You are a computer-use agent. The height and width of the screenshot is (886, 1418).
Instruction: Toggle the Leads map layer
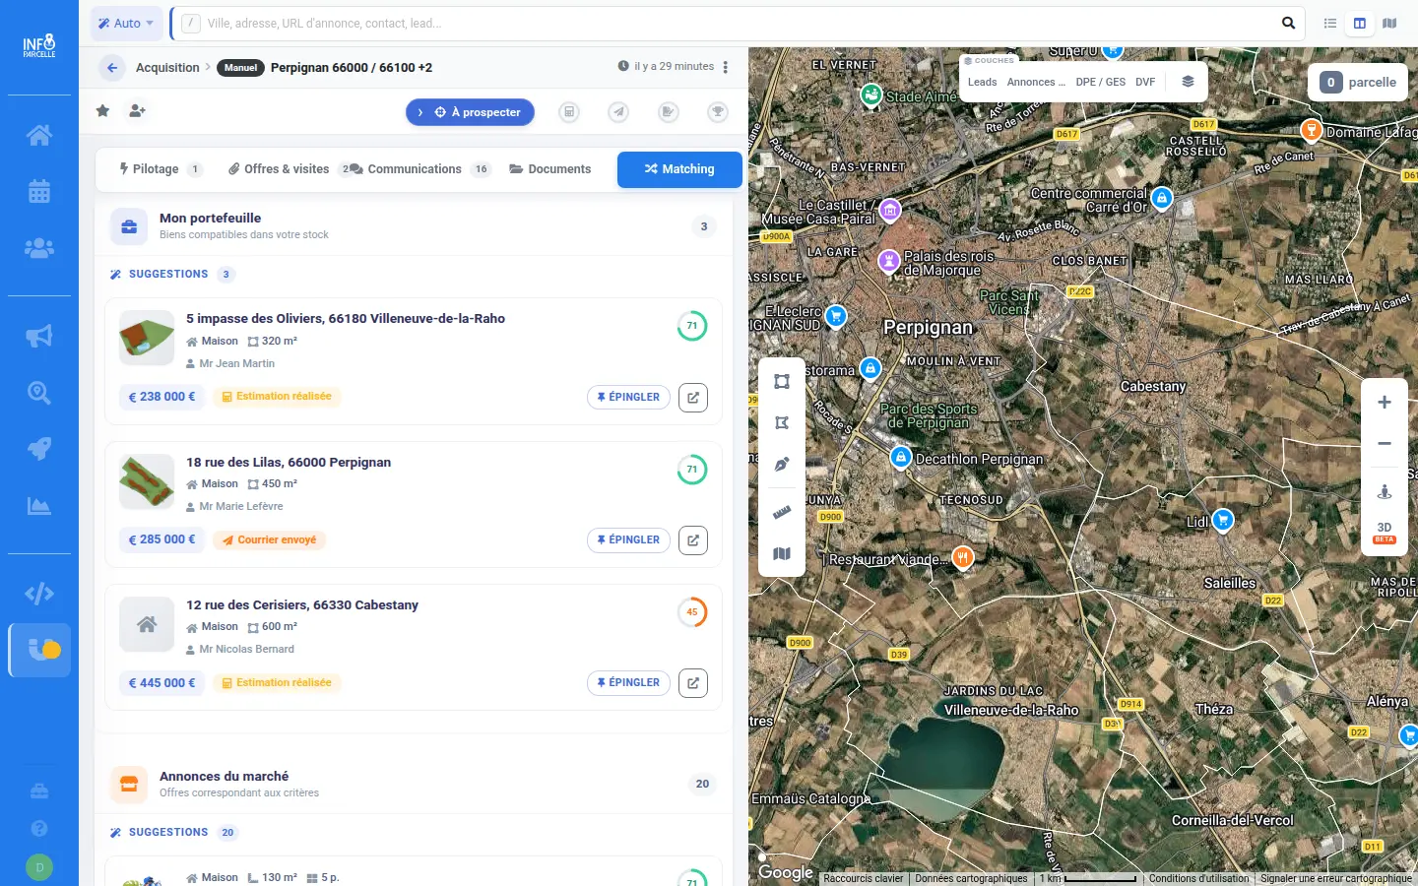[982, 82]
